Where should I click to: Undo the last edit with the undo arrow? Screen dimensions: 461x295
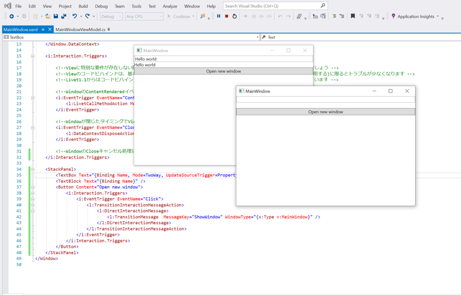pyautogui.click(x=75, y=17)
